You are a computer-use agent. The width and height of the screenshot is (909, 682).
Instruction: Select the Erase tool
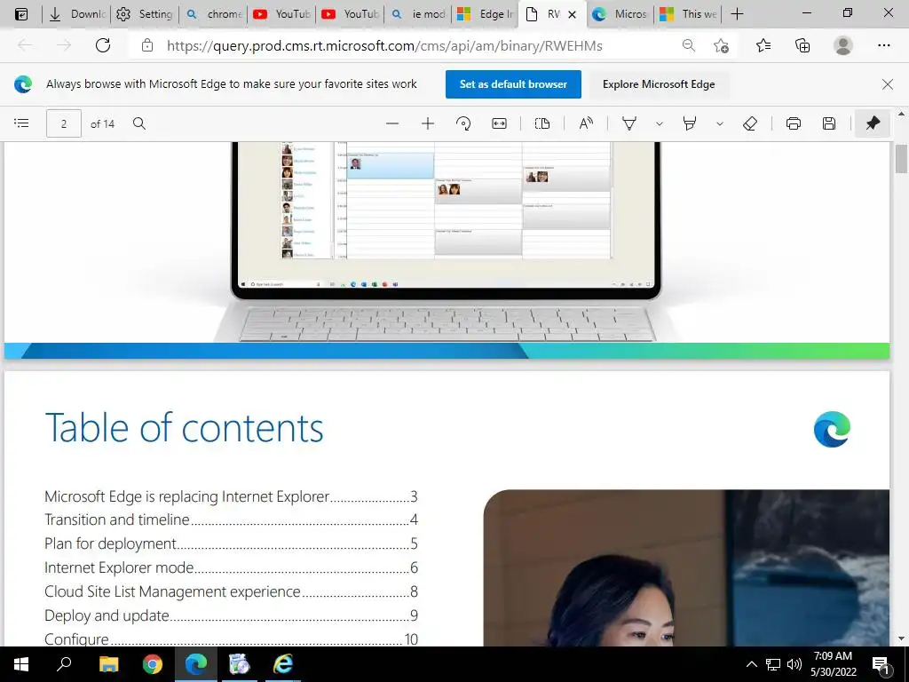[749, 123]
